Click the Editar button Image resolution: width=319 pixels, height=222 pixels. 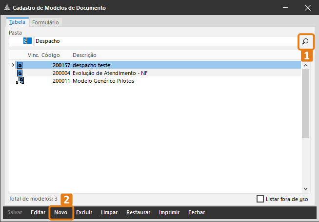pos(38,212)
